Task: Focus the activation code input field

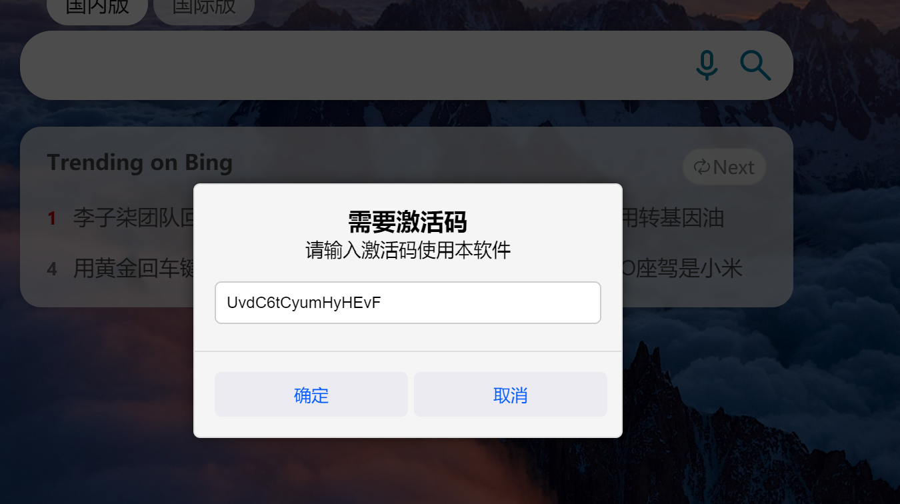Action: pos(408,303)
